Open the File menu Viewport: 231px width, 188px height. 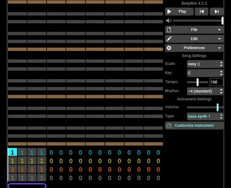pyautogui.click(x=194, y=30)
